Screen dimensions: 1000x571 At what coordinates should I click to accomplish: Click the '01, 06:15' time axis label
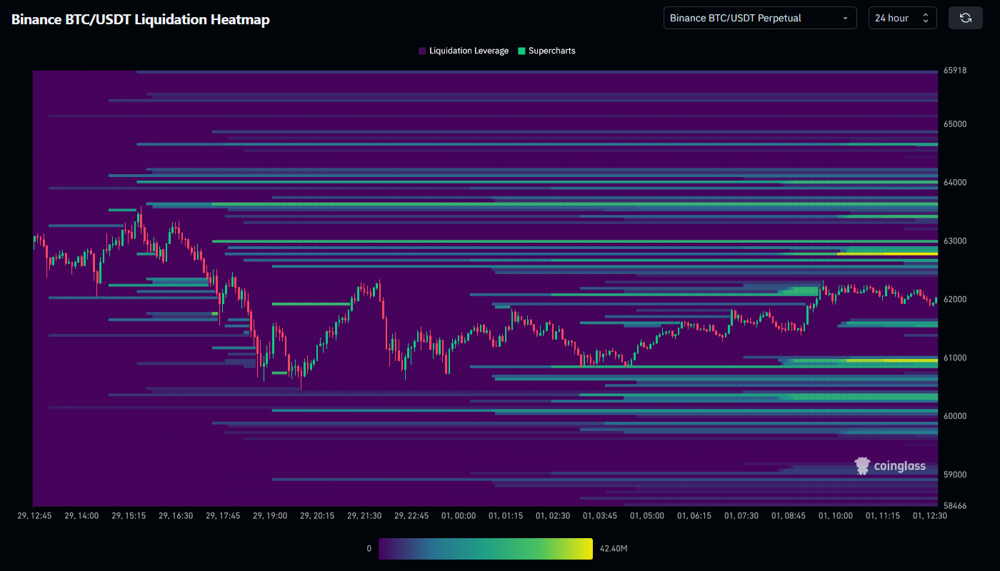(x=694, y=515)
